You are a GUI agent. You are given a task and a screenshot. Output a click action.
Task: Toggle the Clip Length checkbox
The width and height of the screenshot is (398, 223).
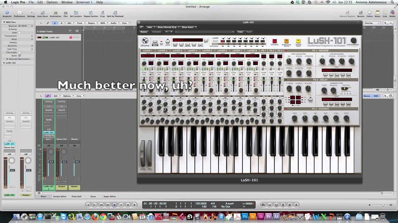19,52
